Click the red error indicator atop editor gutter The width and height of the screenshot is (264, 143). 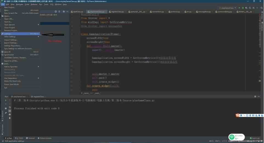point(260,15)
